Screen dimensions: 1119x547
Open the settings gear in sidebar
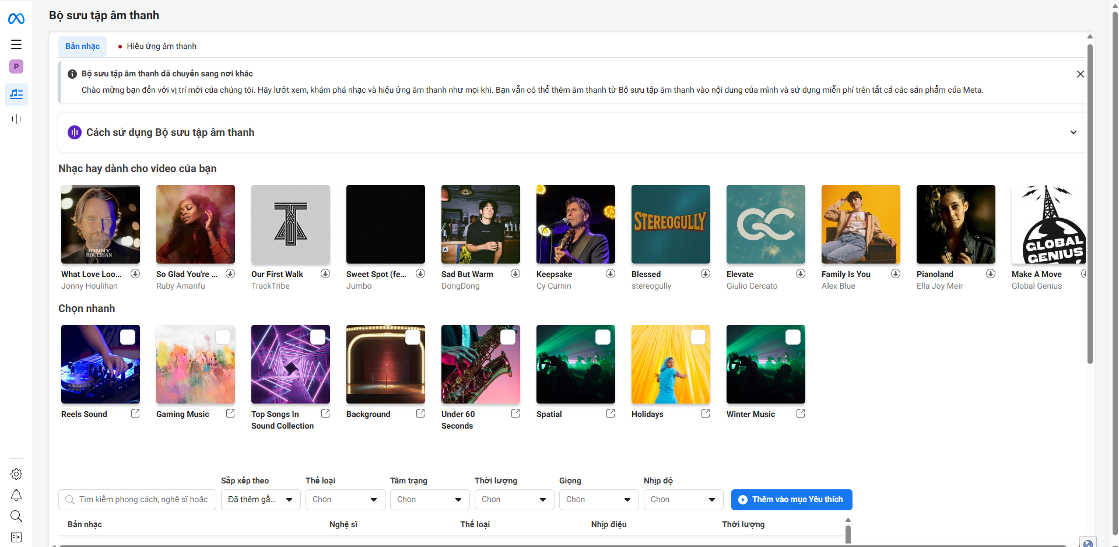pos(16,474)
